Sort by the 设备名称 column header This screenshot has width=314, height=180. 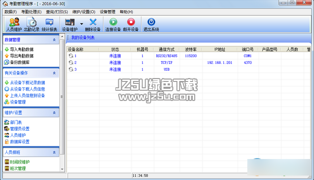coord(83,49)
